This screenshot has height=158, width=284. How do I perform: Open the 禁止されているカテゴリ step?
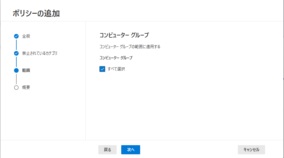(x=40, y=53)
